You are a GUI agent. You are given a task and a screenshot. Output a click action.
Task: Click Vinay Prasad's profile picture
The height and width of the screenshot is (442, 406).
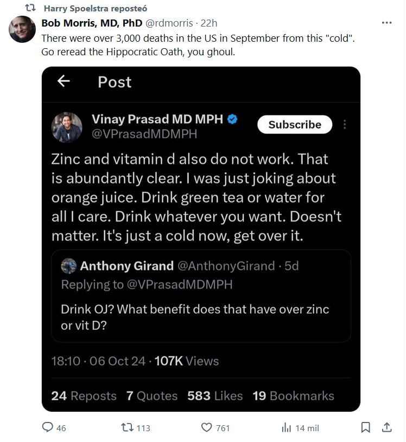(67, 127)
